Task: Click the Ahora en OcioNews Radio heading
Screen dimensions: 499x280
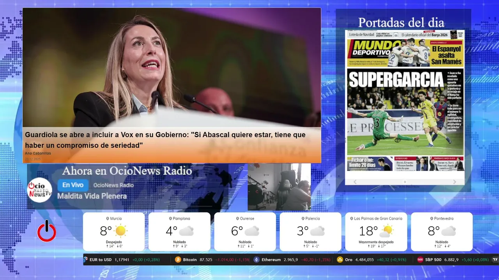Action: pos(127,171)
